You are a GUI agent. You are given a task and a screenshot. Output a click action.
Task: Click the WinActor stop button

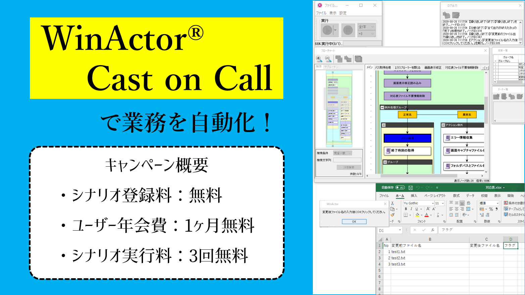[348, 31]
